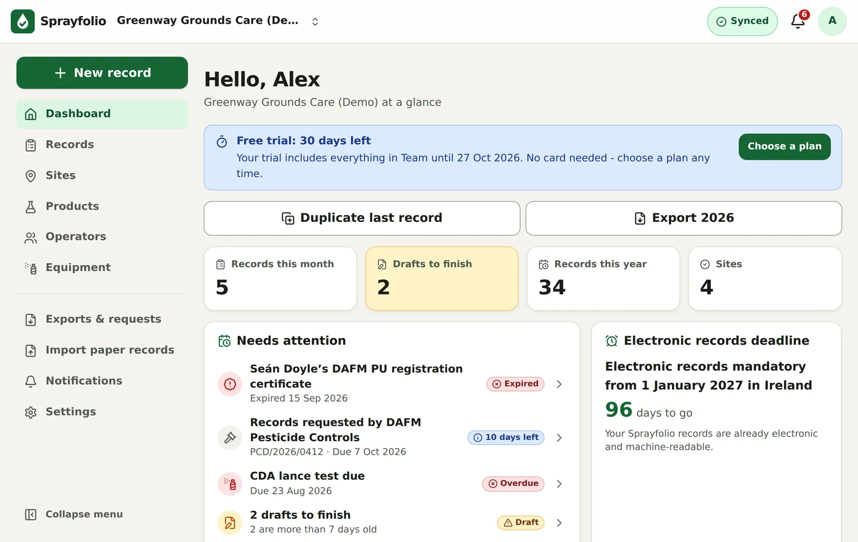Open the Drafts to finish card

442,279
